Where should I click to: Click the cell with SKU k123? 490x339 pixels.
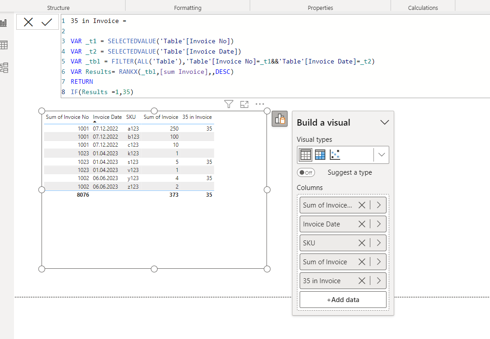pyautogui.click(x=133, y=153)
